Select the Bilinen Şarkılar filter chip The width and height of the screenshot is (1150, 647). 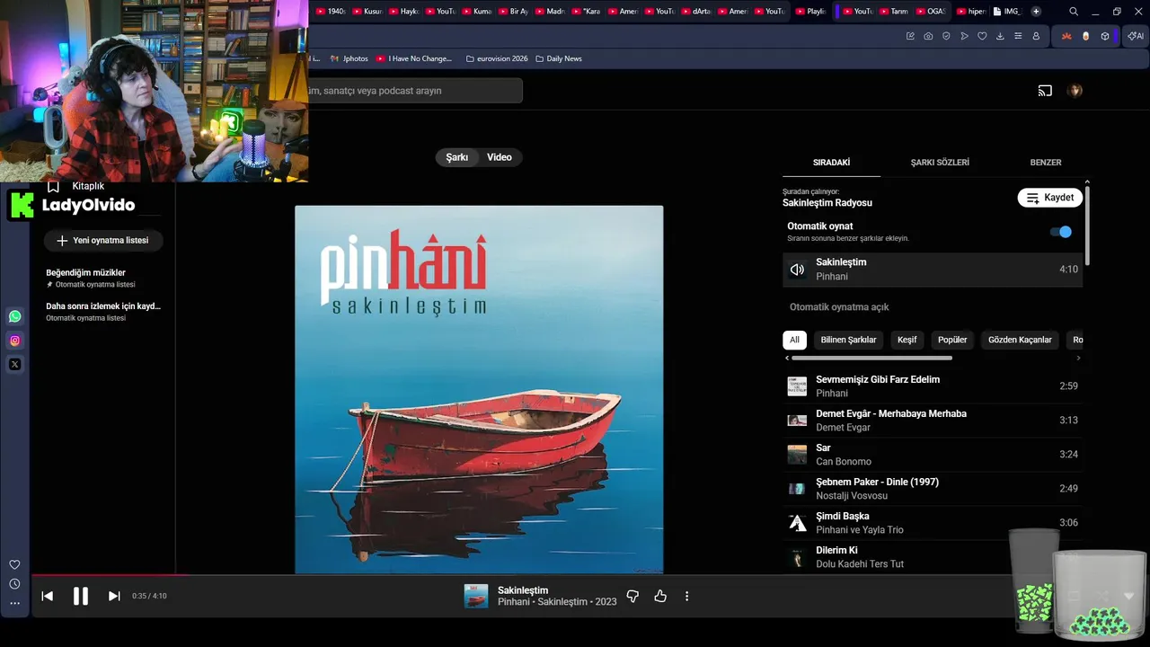848,340
